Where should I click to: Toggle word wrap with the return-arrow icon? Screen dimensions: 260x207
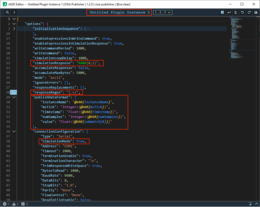coord(229,12)
